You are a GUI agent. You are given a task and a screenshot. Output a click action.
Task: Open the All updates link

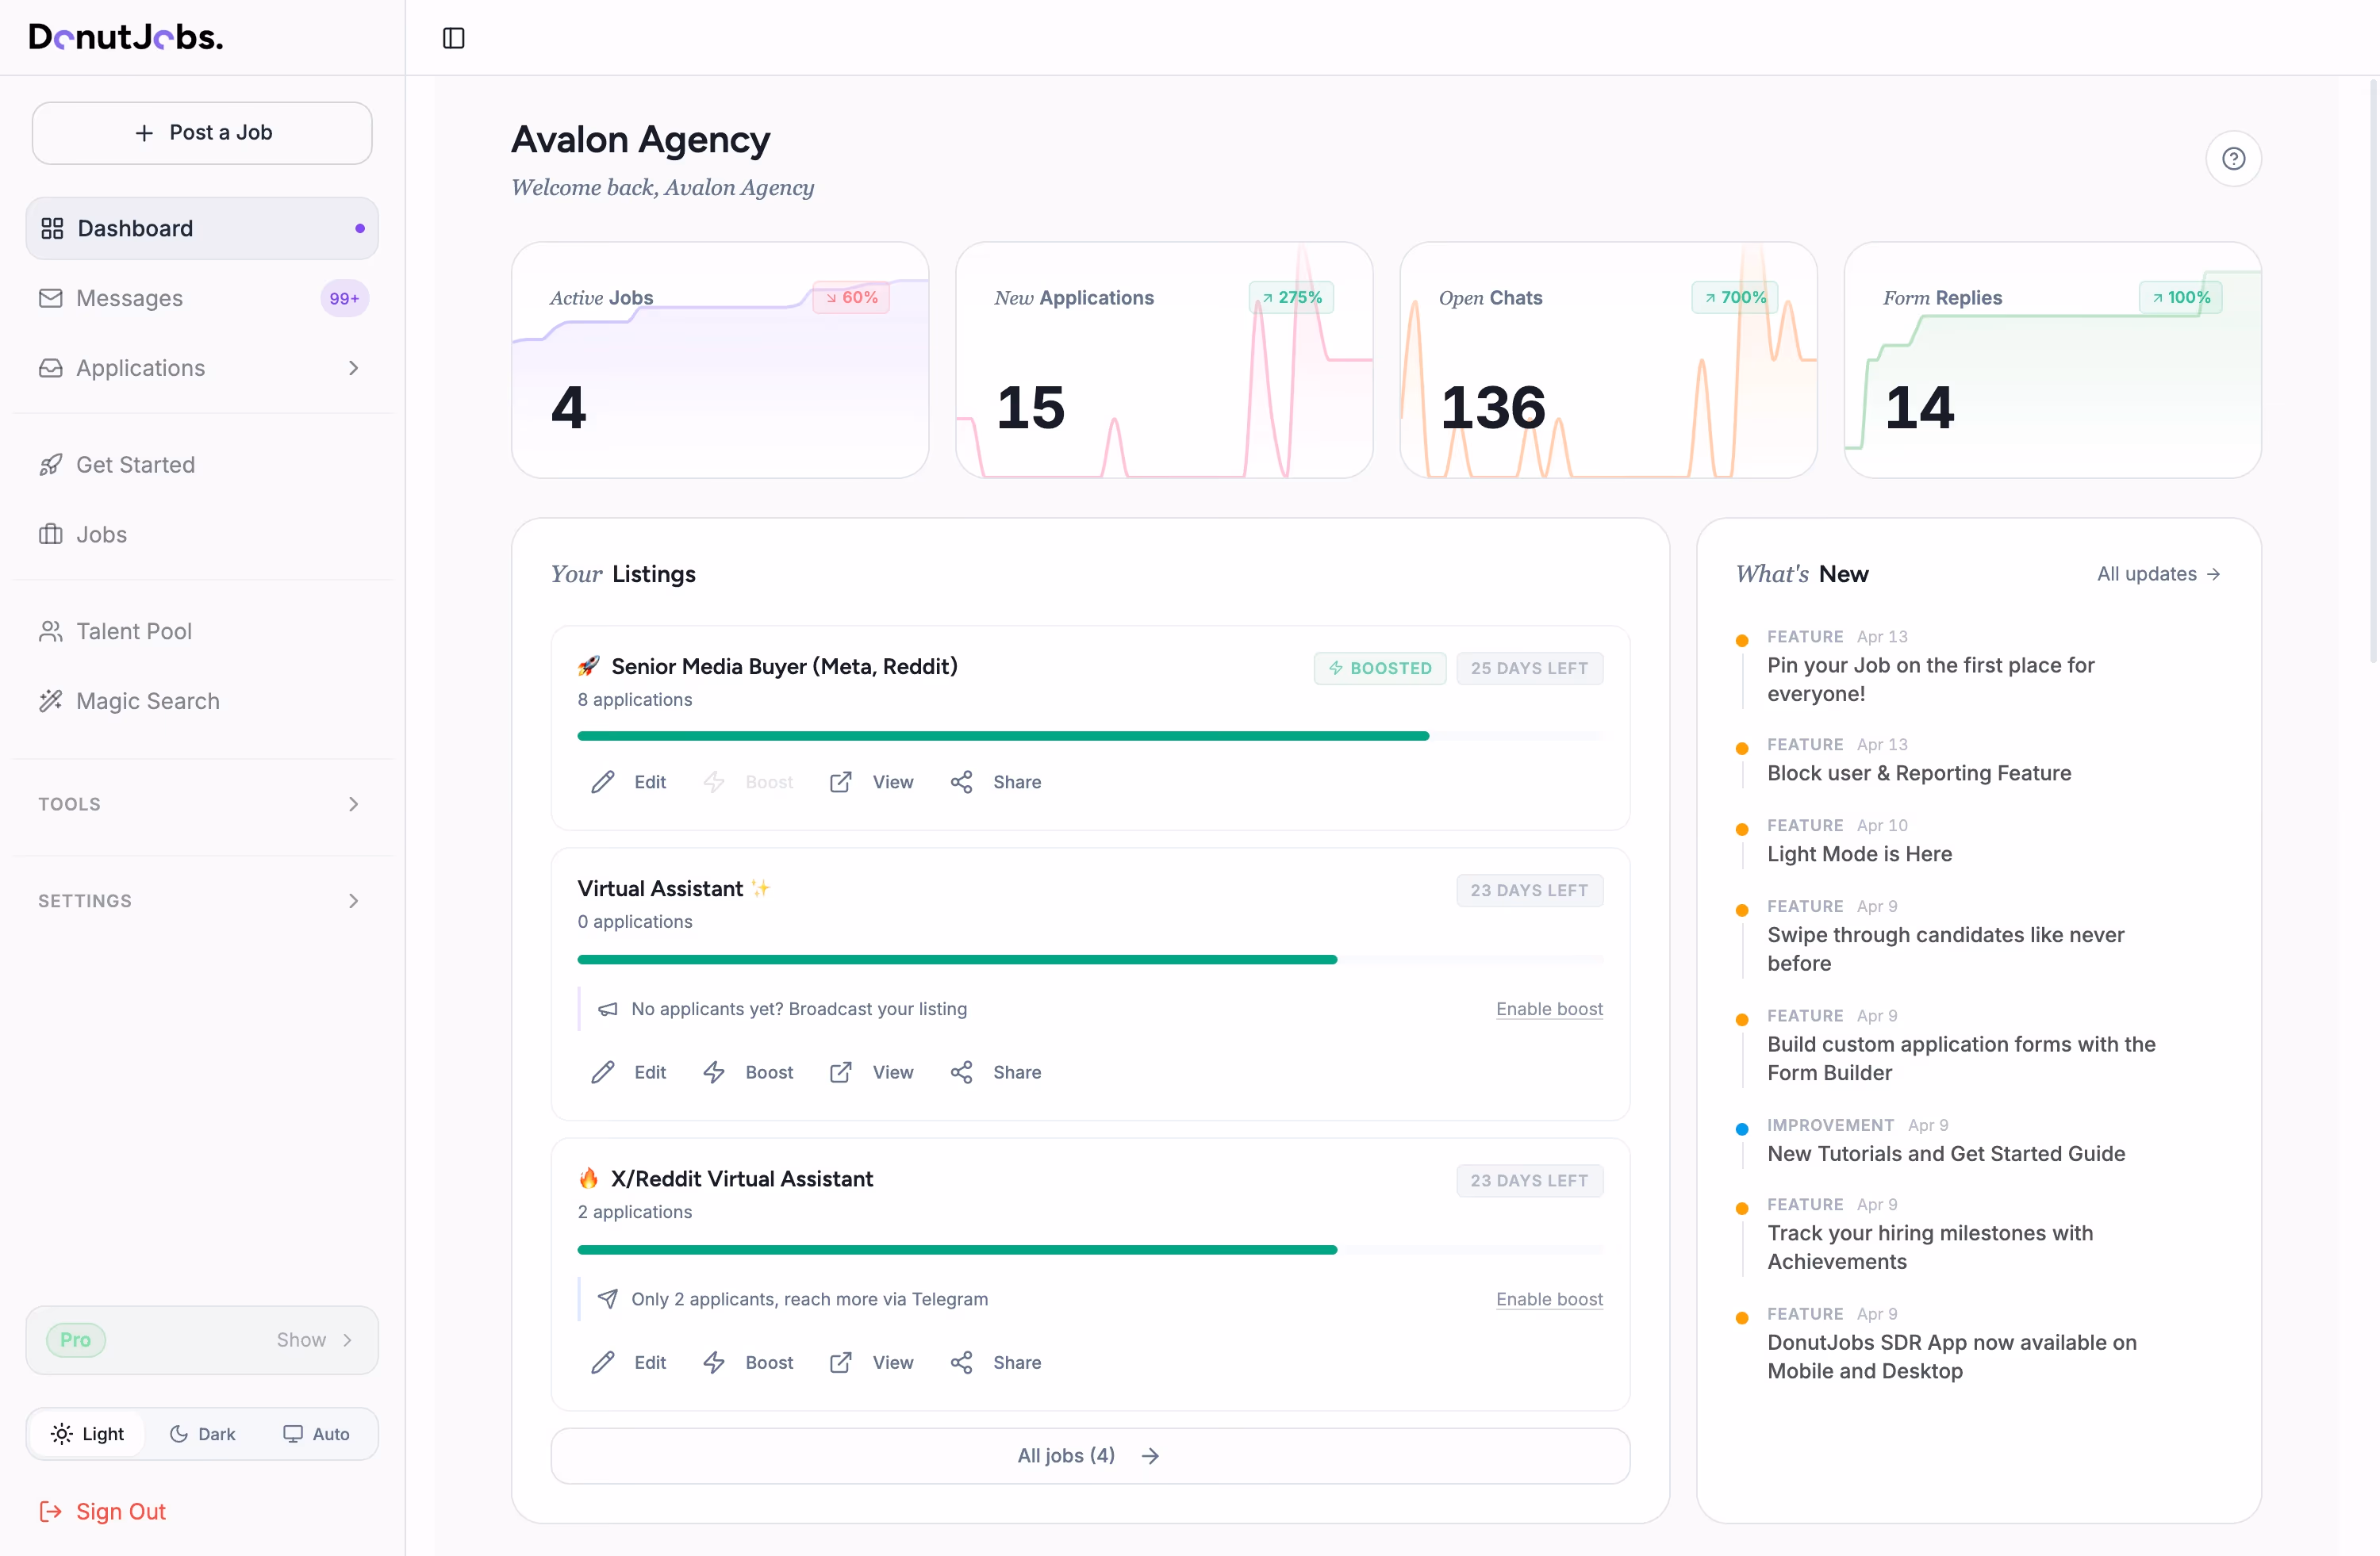[x=2159, y=573]
